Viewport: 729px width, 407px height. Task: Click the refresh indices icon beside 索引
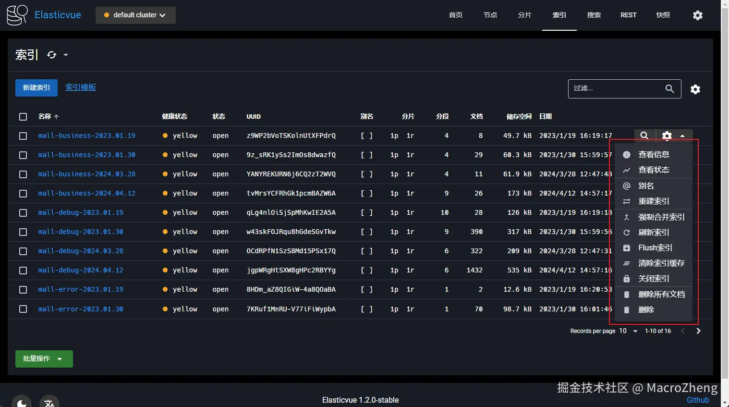[x=51, y=55]
